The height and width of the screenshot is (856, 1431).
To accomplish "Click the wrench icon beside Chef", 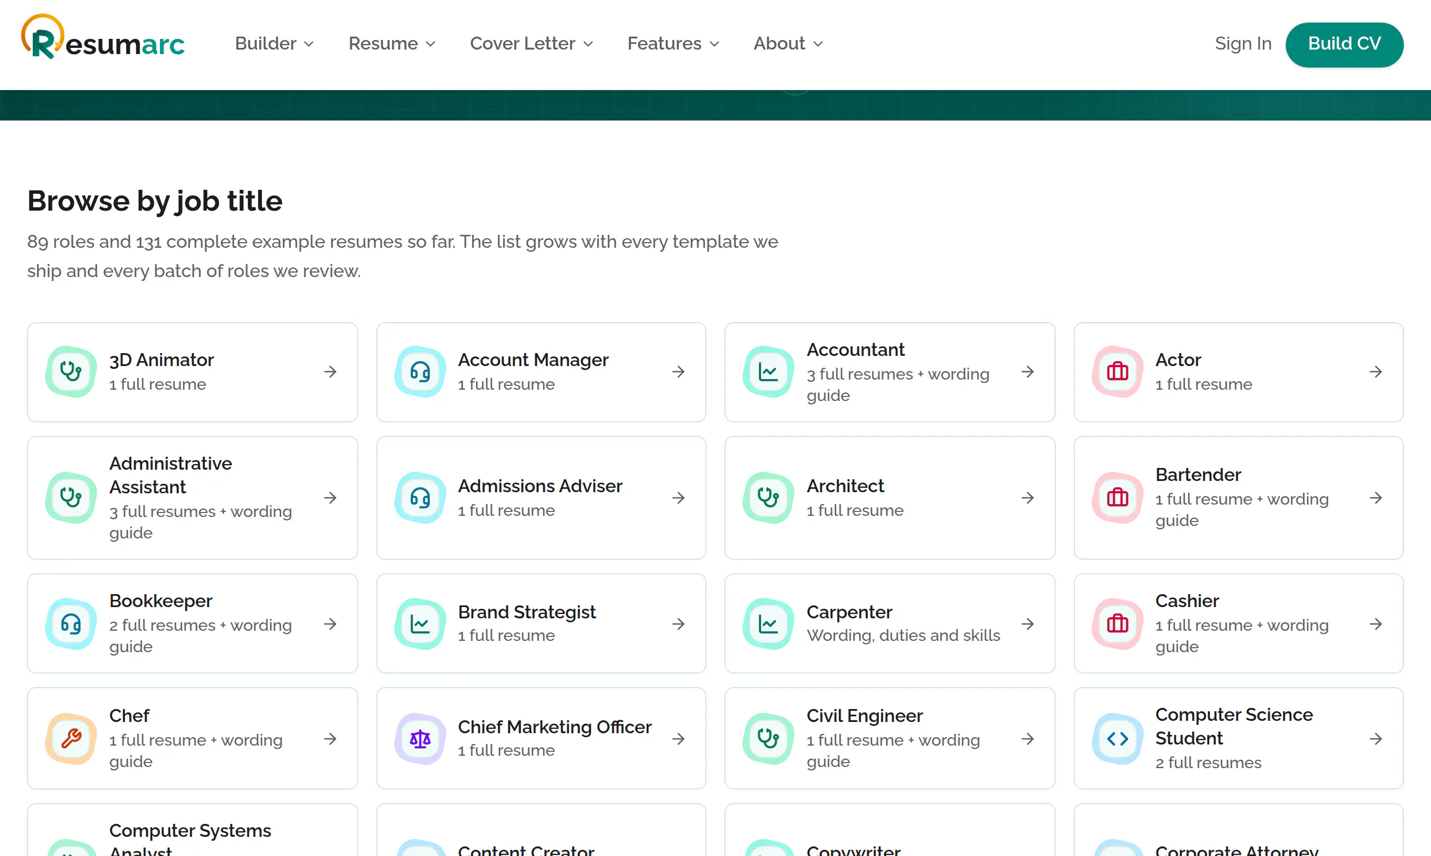I will [71, 738].
